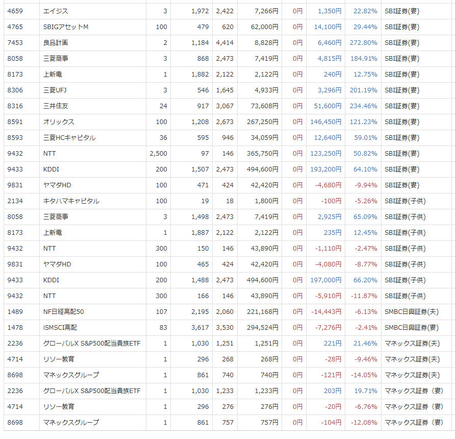The width and height of the screenshot is (455, 439).
Task: Click the -121円 loss for マネックスグループ
Action: point(331,375)
